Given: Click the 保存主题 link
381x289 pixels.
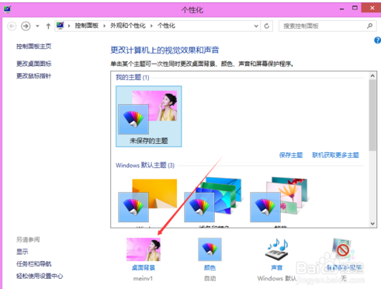Looking at the screenshot, I should pyautogui.click(x=291, y=155).
